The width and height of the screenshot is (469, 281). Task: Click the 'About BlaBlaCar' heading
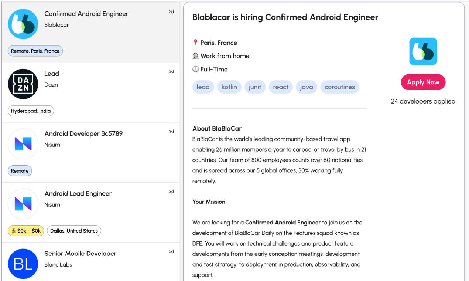217,129
